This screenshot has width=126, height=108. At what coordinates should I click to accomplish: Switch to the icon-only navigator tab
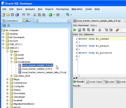[37, 21]
